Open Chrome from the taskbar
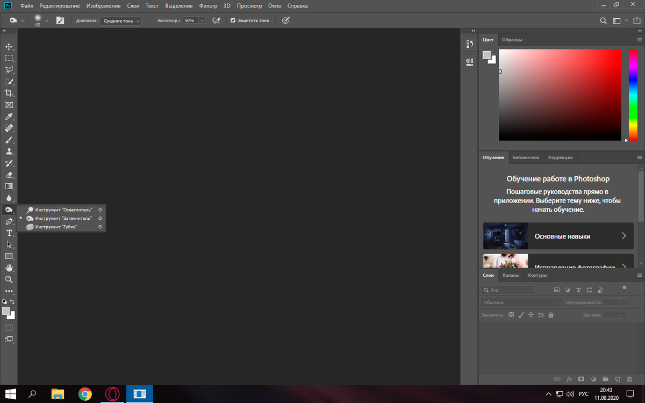Image resolution: width=645 pixels, height=403 pixels. 84,394
